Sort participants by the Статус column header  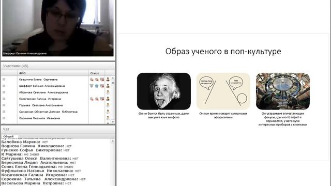click(97, 73)
